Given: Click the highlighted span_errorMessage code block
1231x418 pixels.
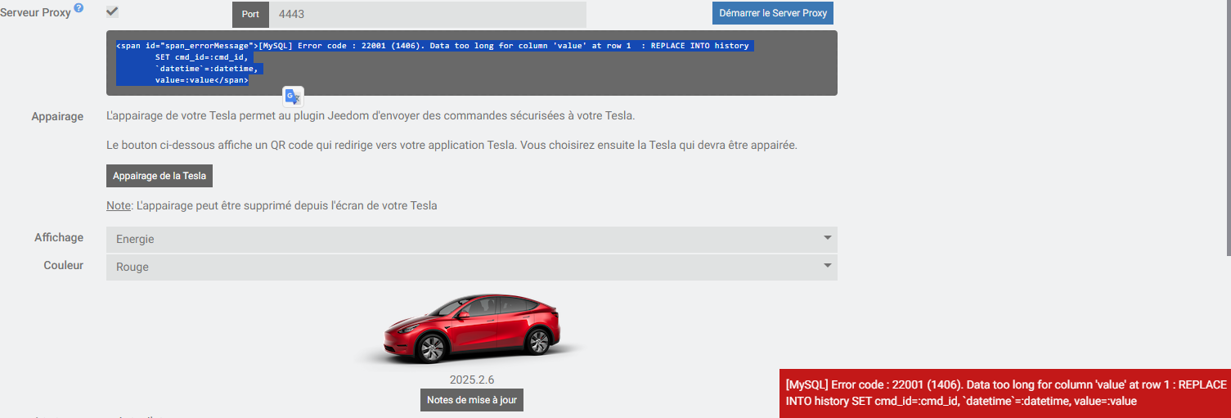Looking at the screenshot, I should 472,63.
